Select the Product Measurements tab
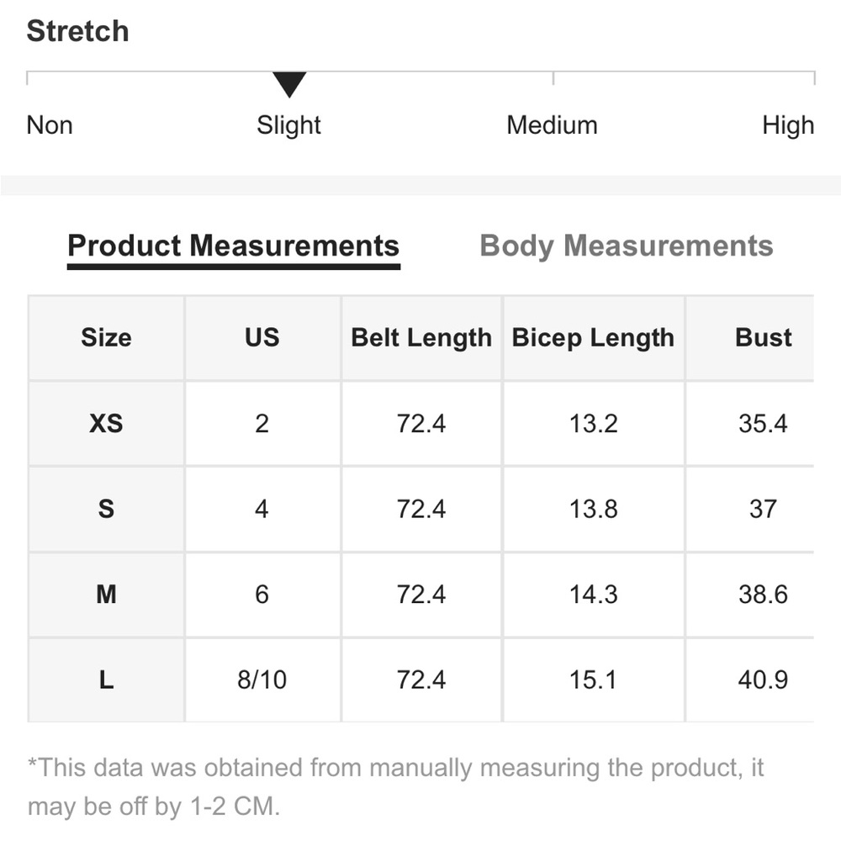This screenshot has height=841, width=841. point(233,246)
